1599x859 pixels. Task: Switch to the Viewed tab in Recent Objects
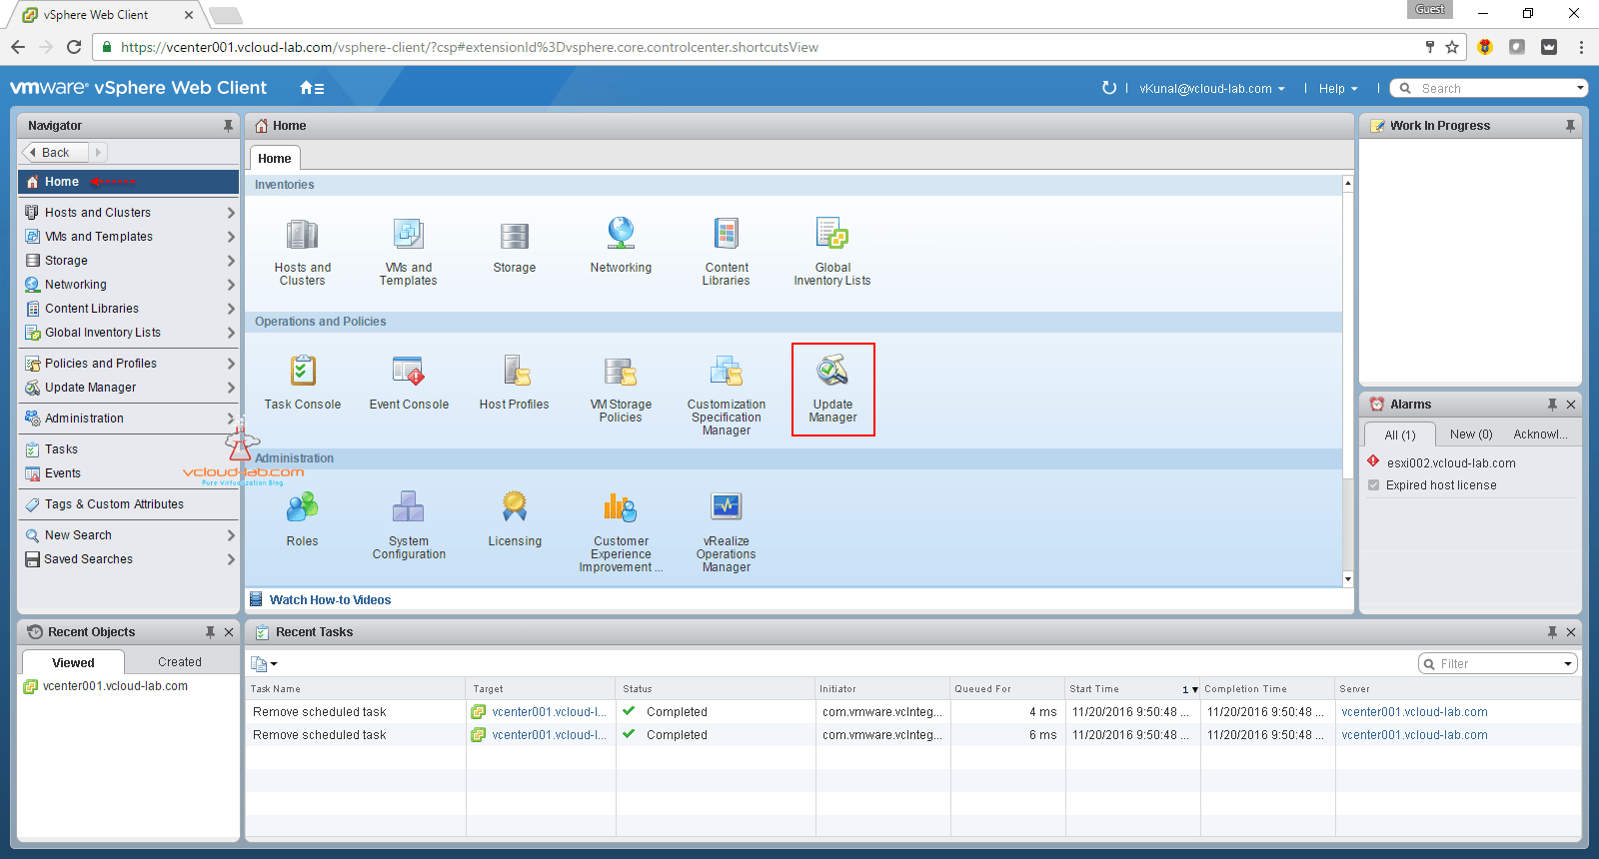pos(73,662)
